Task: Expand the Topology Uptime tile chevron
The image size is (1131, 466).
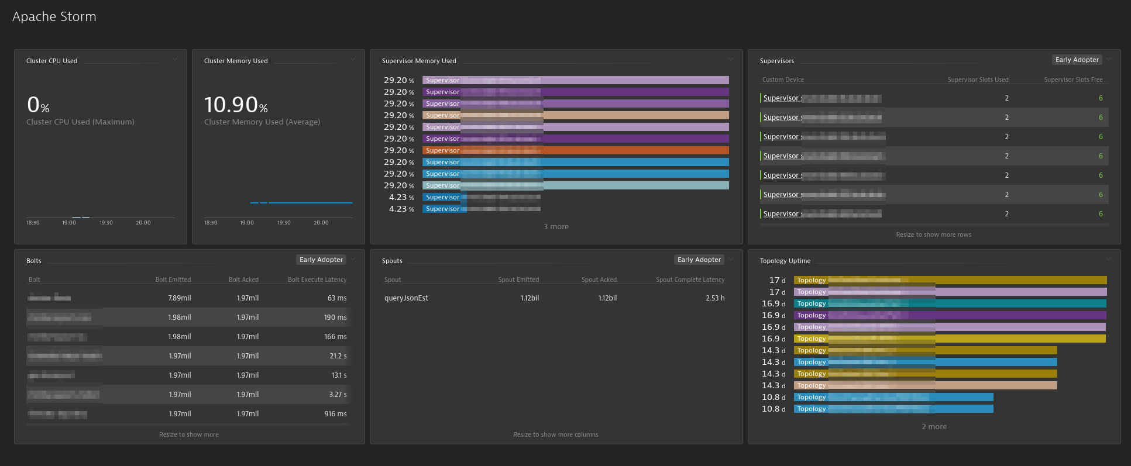Action: pos(1109,259)
